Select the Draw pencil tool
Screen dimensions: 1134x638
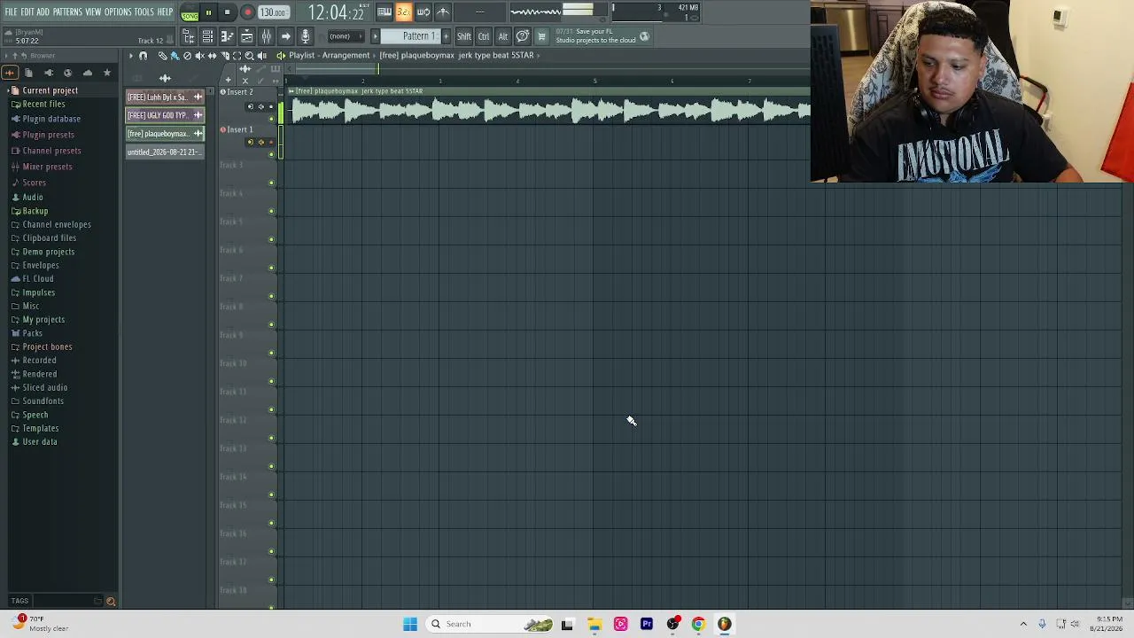coord(162,55)
